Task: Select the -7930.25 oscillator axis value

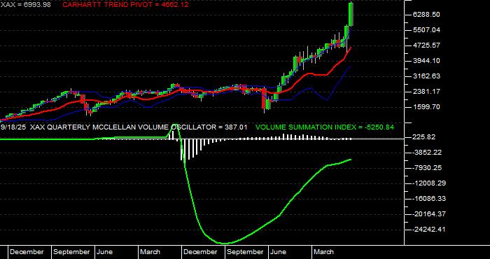Action: click(426, 168)
